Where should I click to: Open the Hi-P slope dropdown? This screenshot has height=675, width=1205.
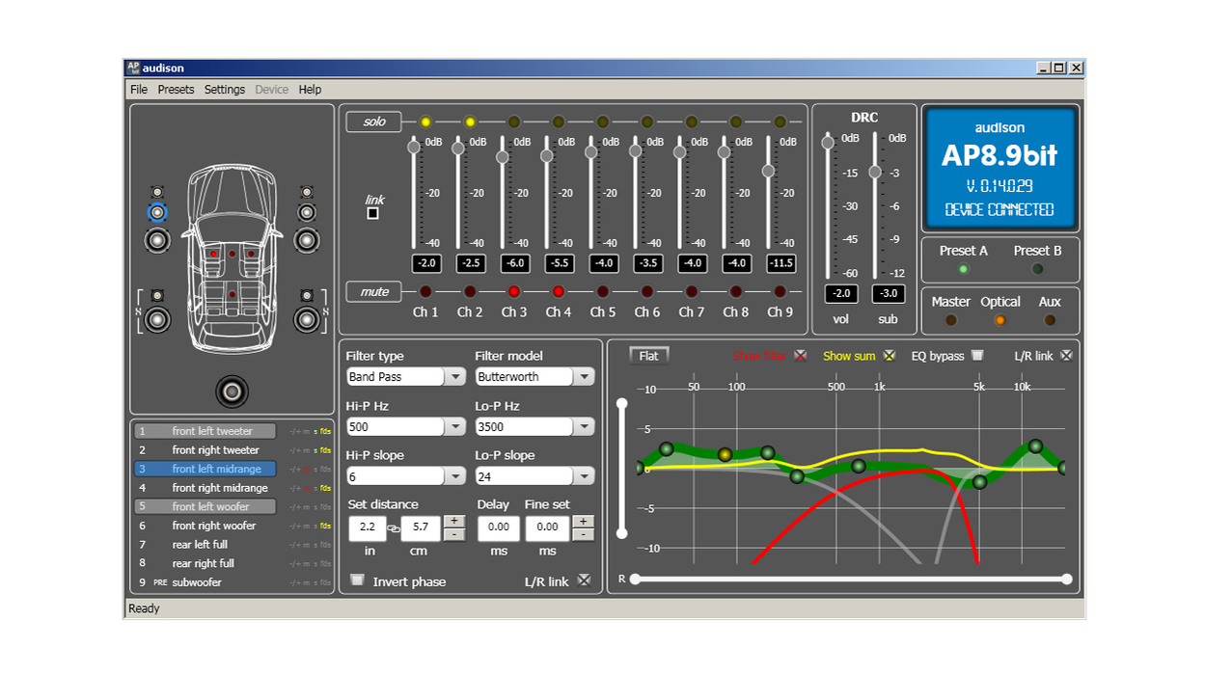(455, 476)
